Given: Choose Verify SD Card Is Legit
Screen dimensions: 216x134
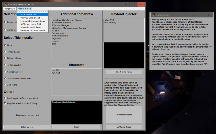Looking at the screenshot, I should (30, 18).
